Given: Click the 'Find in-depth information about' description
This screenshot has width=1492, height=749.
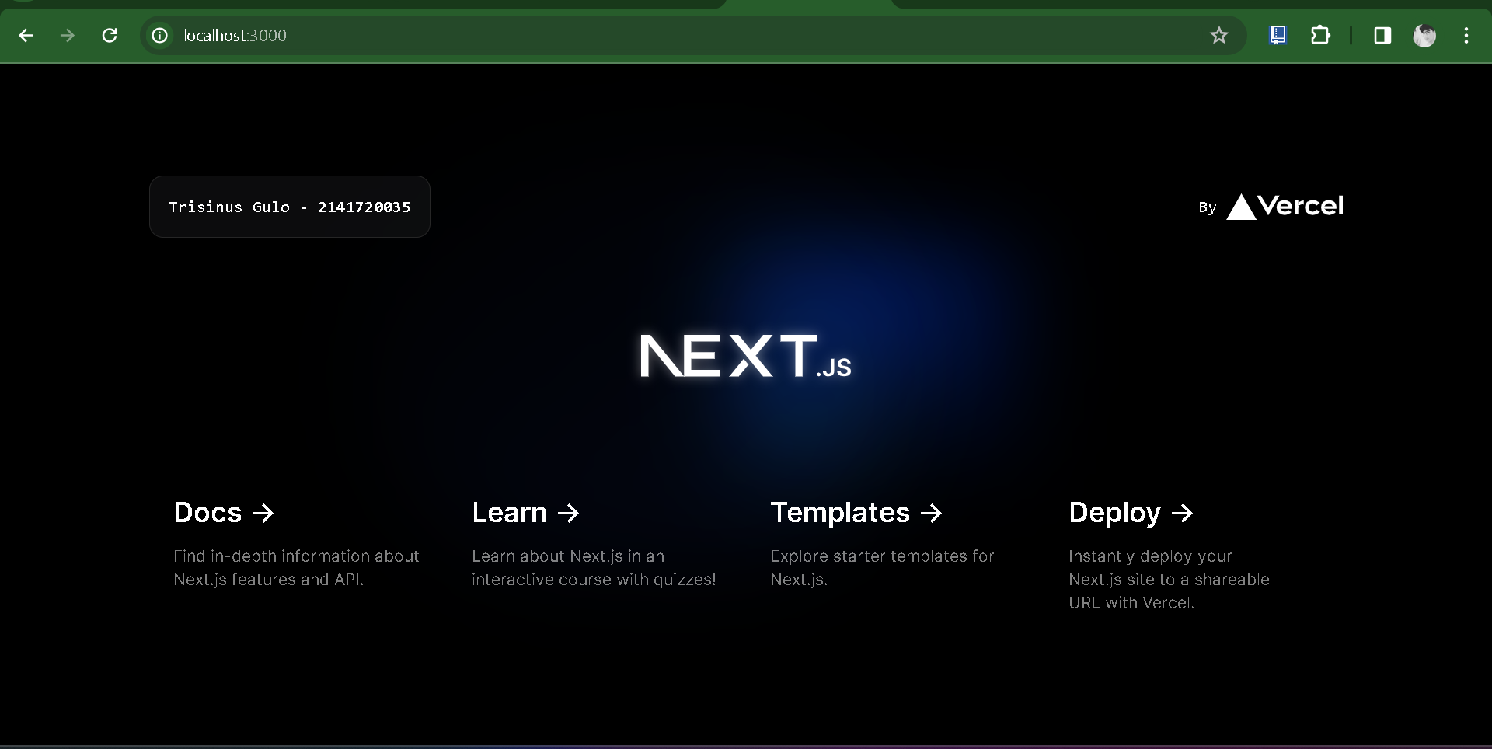Looking at the screenshot, I should click(296, 556).
